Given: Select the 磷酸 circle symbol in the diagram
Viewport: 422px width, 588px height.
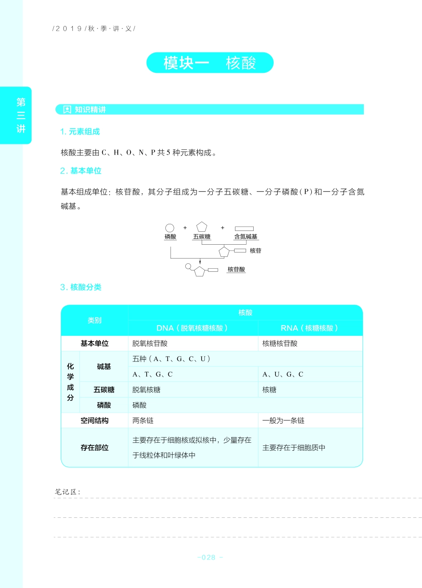Looking at the screenshot, I should point(170,226).
